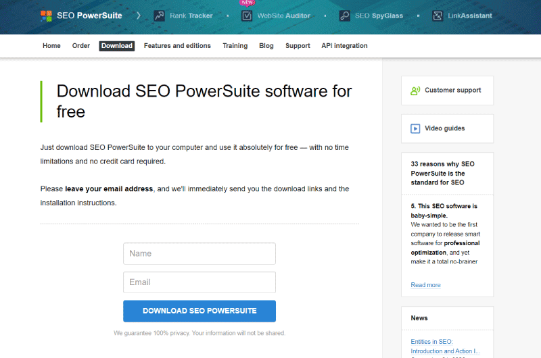Viewport: 541px width, 358px height.
Task: Open the WebSite Auditor product link
Action: pos(283,16)
